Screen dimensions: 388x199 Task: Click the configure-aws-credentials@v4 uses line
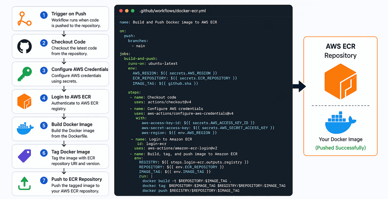coord(184,114)
